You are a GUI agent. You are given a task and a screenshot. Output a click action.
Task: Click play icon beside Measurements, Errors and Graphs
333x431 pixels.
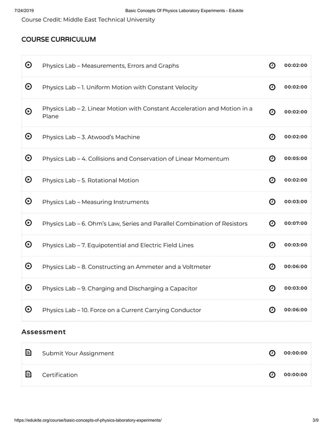click(x=28, y=65)
